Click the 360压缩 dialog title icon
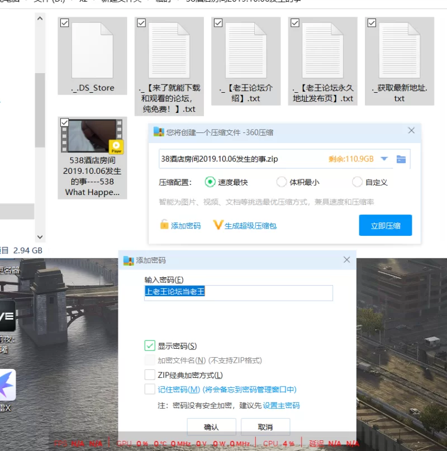Image resolution: width=447 pixels, height=451 pixels. tap(159, 132)
